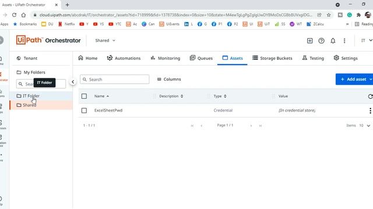The height and width of the screenshot is (209, 373).
Task: Open the IT tenant dropdown
Action: pyautogui.click(x=367, y=41)
